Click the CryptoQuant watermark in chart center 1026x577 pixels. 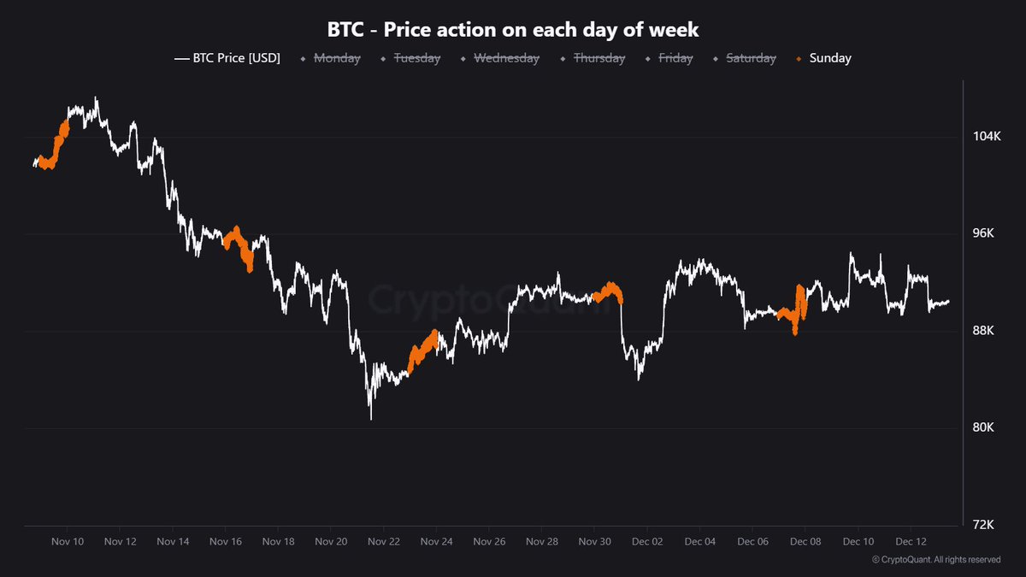point(487,301)
